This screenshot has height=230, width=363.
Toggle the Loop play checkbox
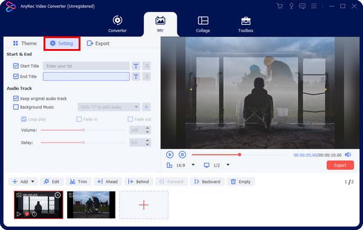tap(24, 119)
